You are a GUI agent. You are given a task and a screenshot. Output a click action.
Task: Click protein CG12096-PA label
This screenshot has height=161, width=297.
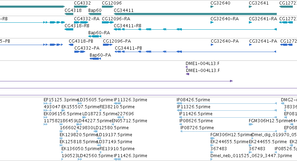point(117,41)
